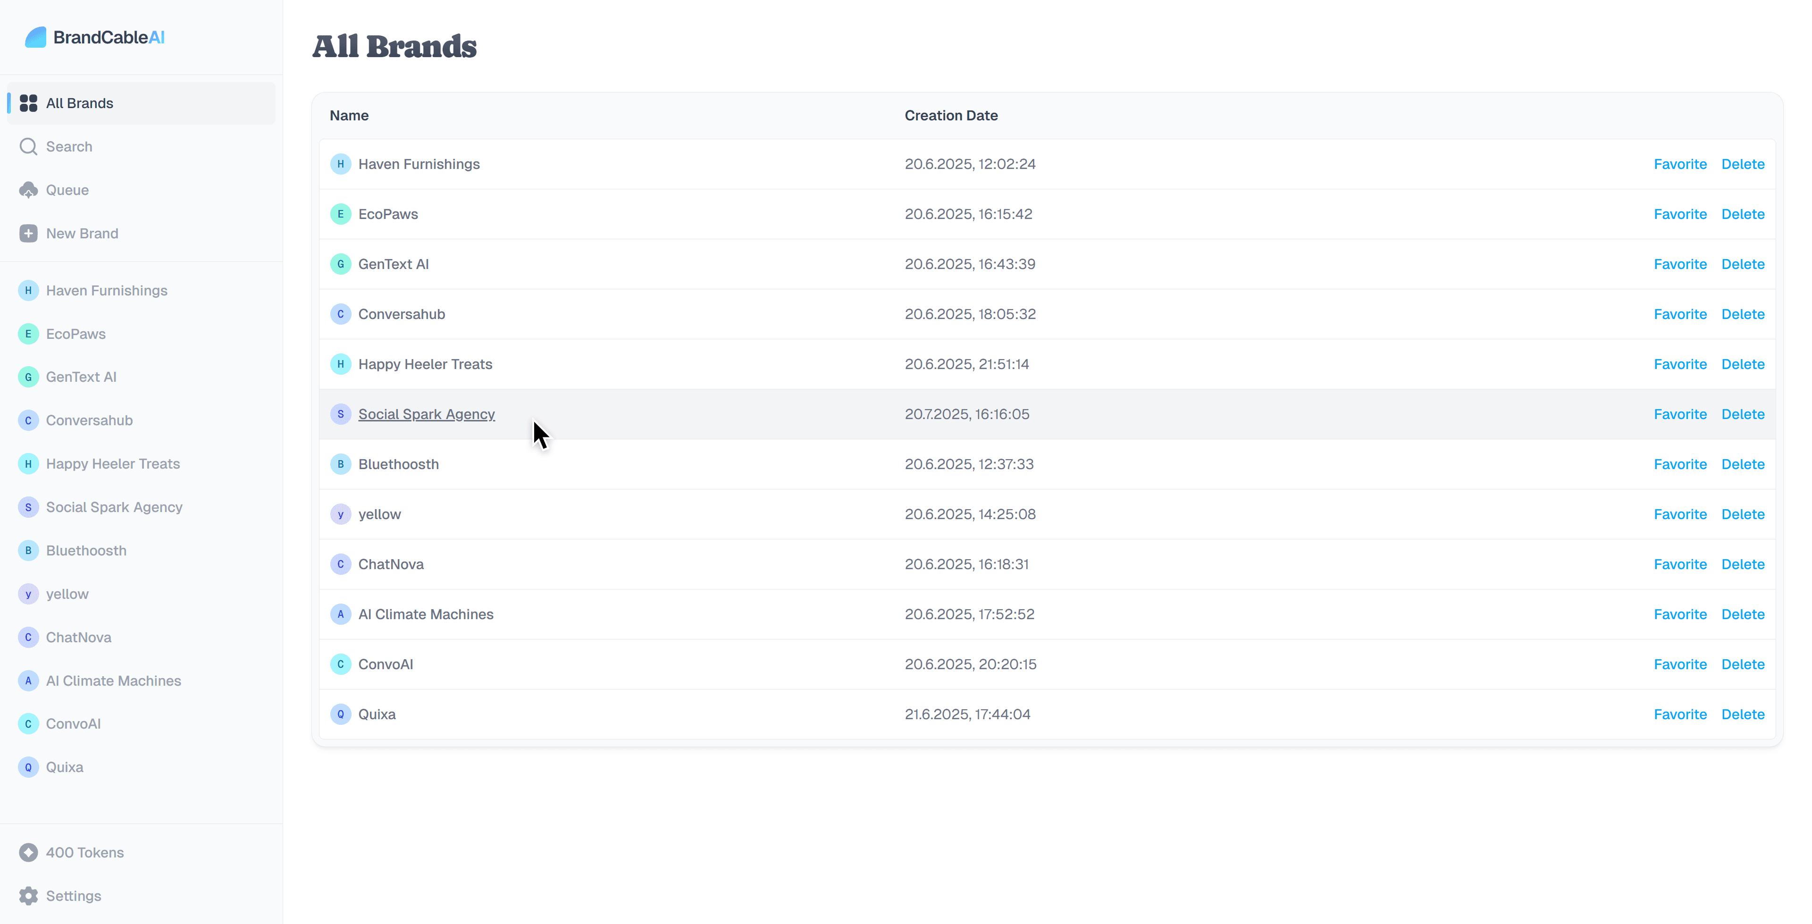Favorite the Happy Heeler Treats brand
Screen dimensions: 1812x924
click(1680, 364)
